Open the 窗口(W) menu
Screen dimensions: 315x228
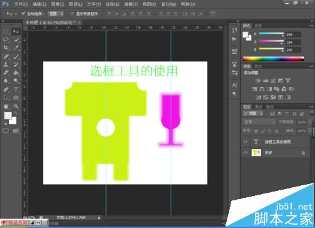click(x=169, y=4)
